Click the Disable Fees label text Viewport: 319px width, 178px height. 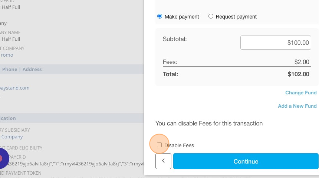pyautogui.click(x=179, y=145)
